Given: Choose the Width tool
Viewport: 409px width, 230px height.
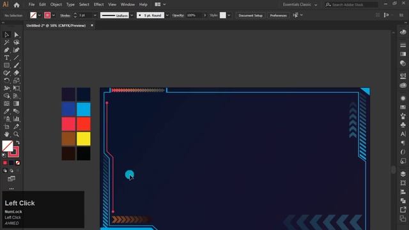Looking at the screenshot, I should click(x=6, y=88).
